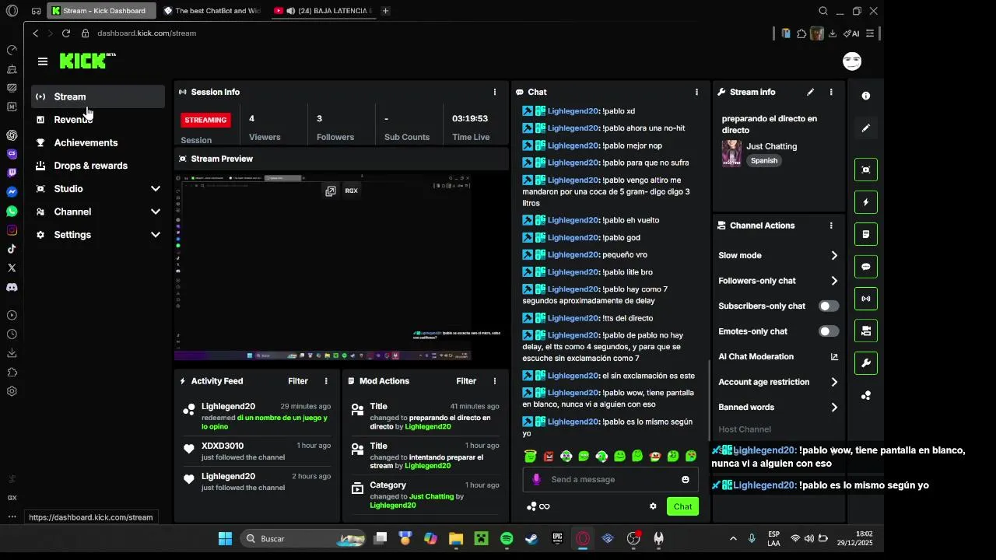
Task: Open Instagram in browser sidebar
Action: [12, 230]
